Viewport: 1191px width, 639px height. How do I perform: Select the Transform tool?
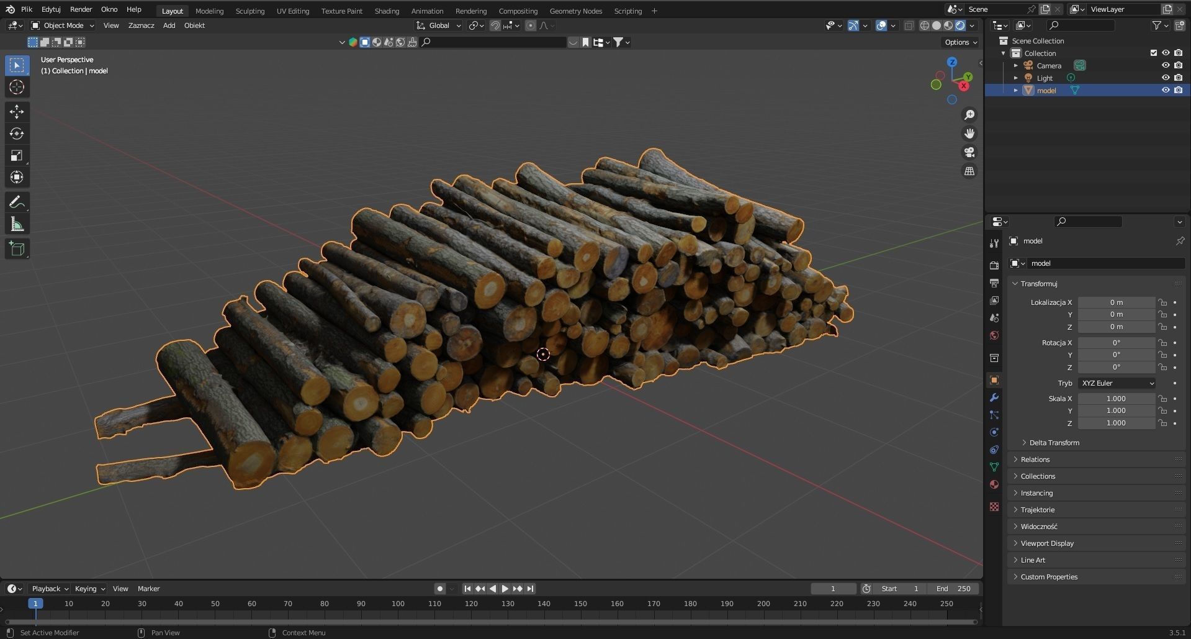pos(17,177)
